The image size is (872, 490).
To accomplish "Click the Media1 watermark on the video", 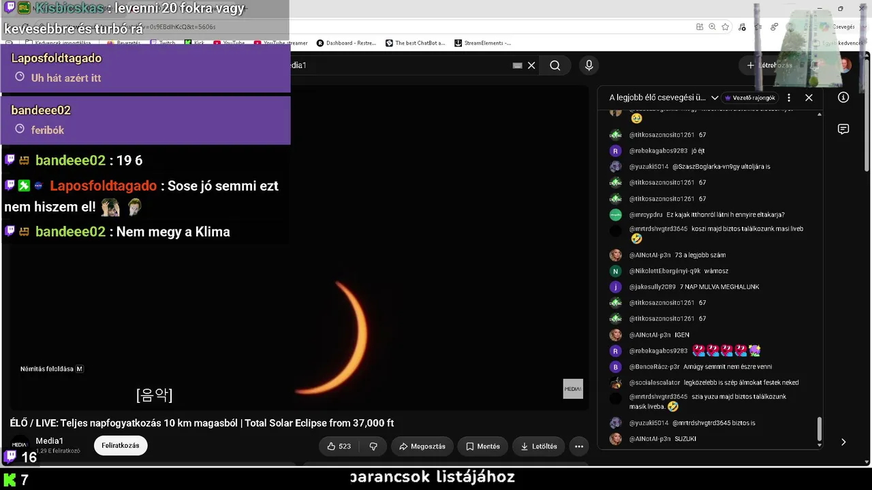I will 573,389.
